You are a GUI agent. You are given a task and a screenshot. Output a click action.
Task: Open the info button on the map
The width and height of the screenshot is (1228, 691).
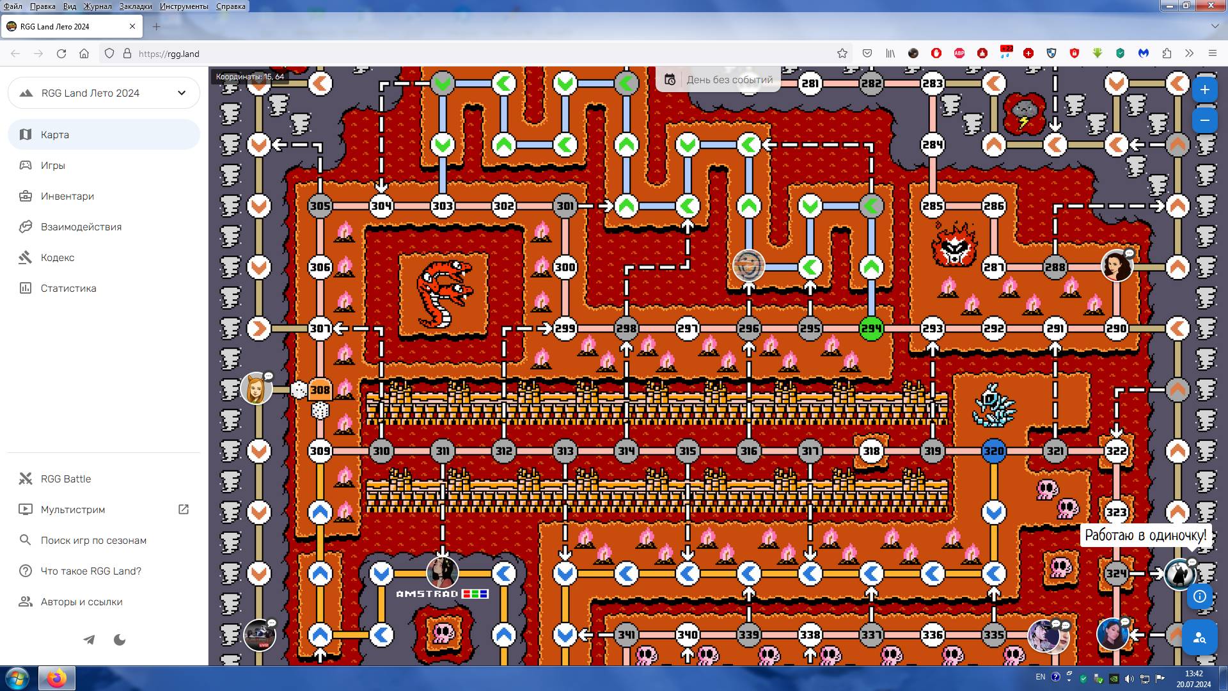tap(1200, 596)
